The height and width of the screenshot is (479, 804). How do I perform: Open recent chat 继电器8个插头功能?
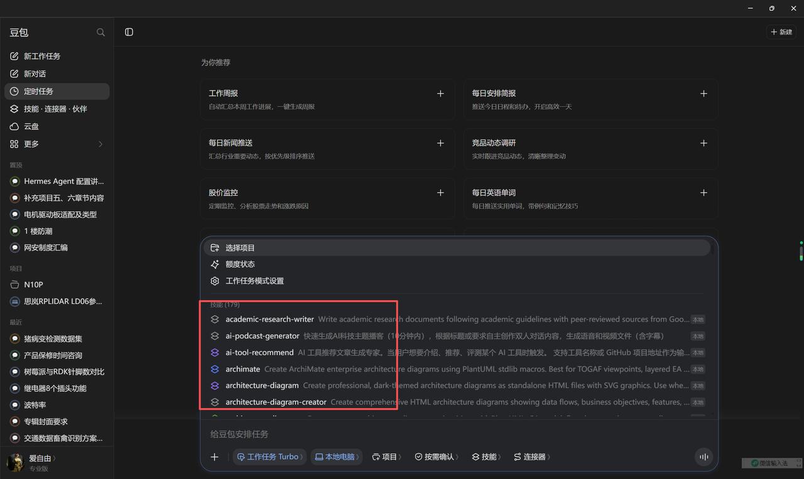[57, 388]
